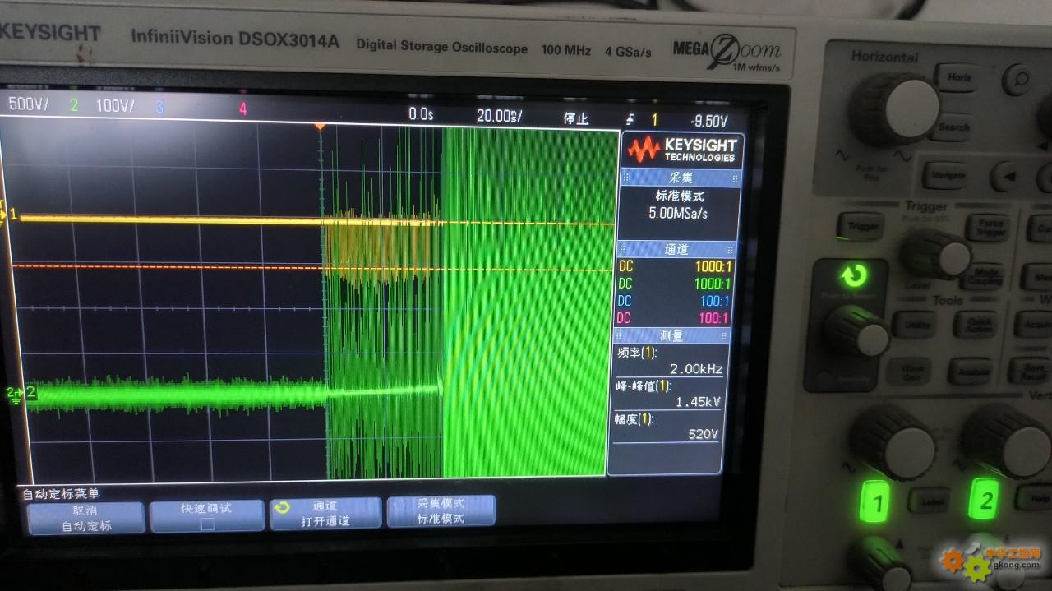1052x591 pixels.
Task: Click the 500V/ channel 1 scale readout
Action: point(29,104)
